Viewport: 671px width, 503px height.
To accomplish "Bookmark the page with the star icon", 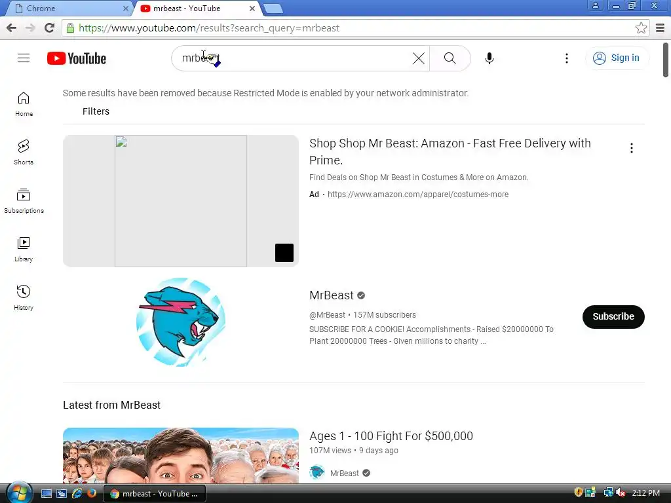I will (641, 28).
